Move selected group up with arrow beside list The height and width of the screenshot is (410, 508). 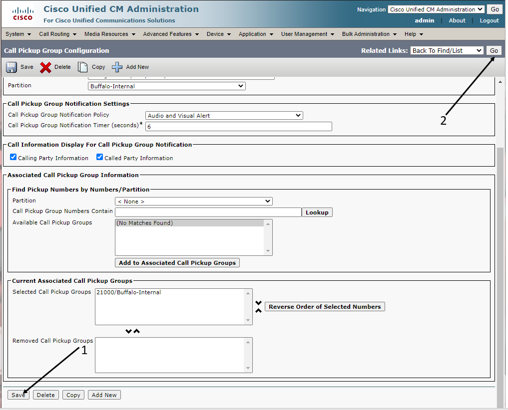click(x=258, y=311)
